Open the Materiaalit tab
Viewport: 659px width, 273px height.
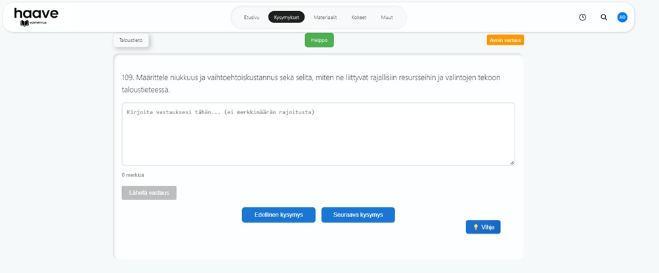(326, 17)
